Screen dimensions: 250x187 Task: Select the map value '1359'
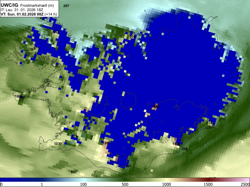(176, 144)
